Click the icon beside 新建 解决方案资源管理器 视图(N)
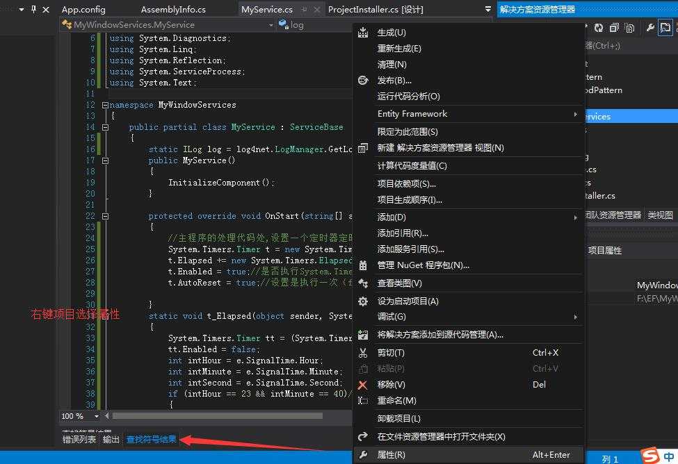Image resolution: width=678 pixels, height=464 pixels. [363, 148]
